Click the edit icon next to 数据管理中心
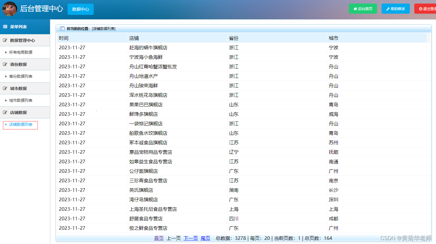The image size is (436, 244). click(5, 40)
